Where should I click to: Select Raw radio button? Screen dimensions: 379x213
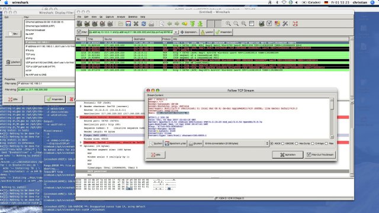(326, 143)
